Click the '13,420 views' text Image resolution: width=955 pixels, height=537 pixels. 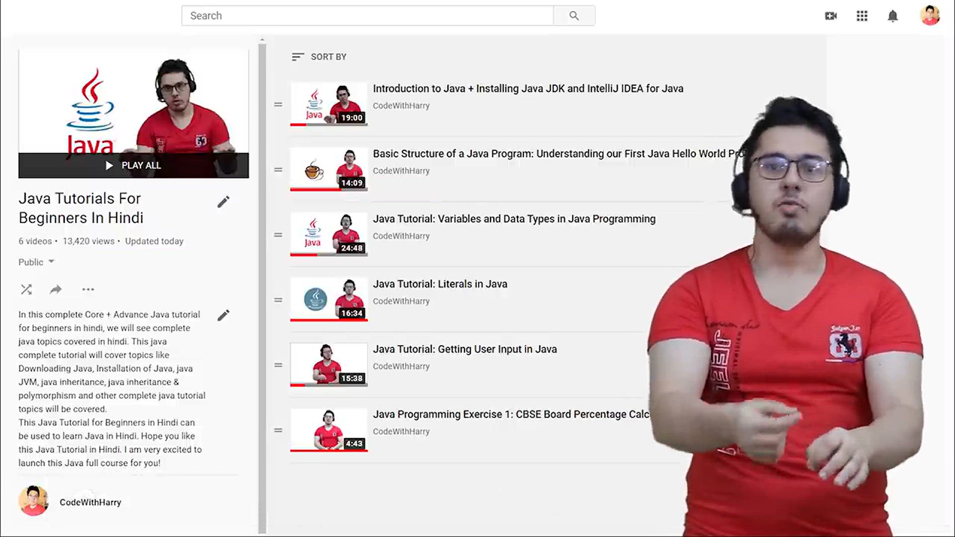[x=89, y=241]
